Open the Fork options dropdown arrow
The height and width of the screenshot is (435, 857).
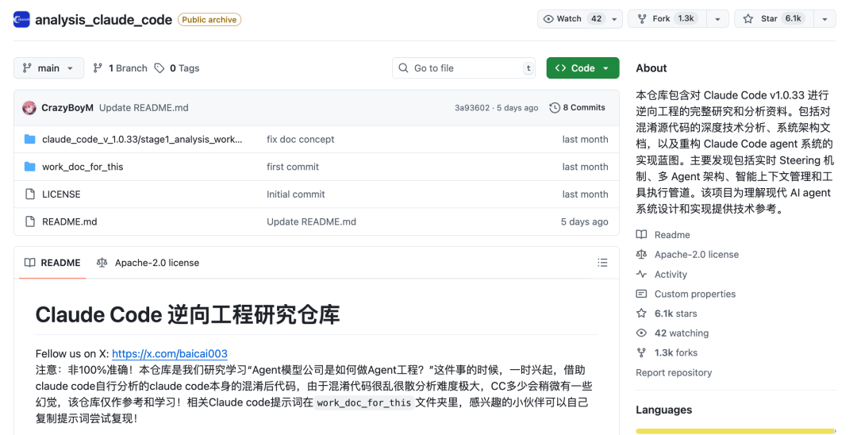click(x=717, y=19)
